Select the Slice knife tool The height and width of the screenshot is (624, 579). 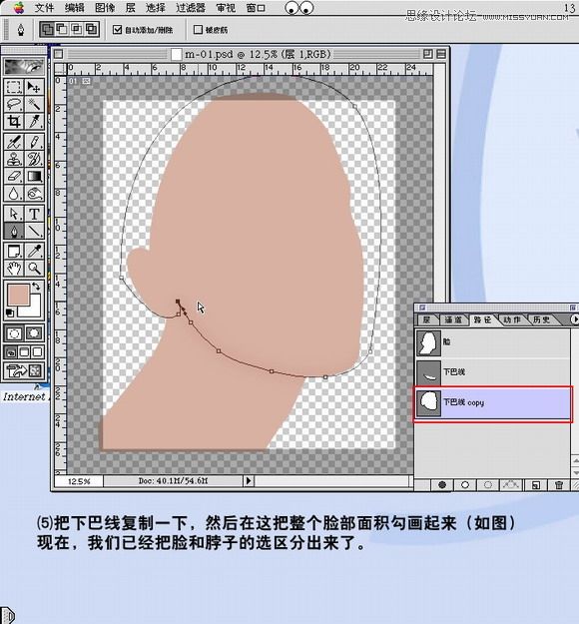point(34,122)
